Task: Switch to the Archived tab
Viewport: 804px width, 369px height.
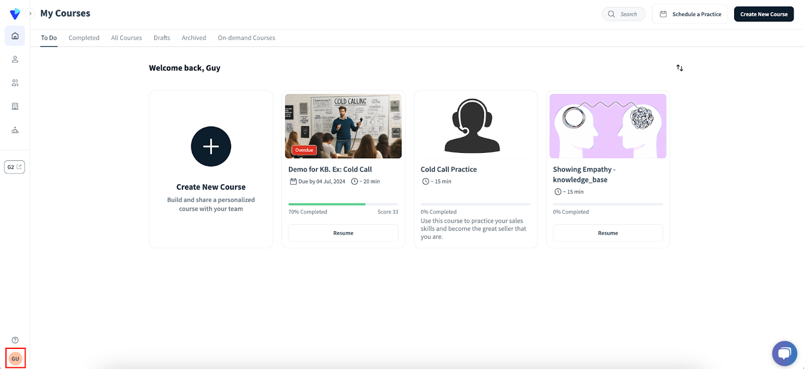Action: 194,38
